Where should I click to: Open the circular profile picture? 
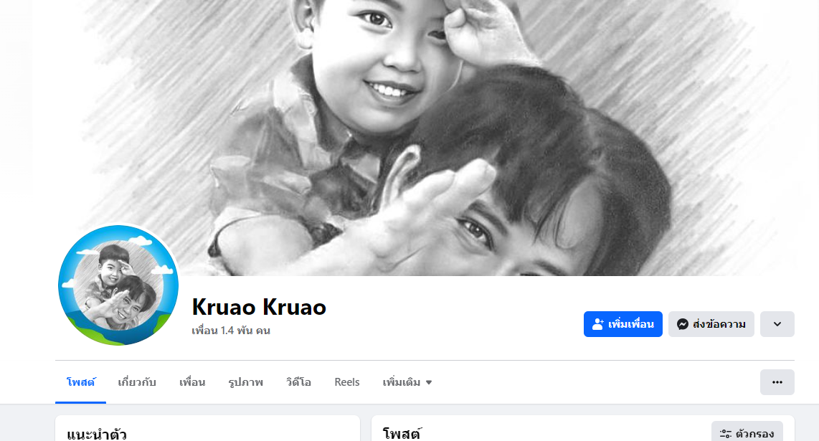pyautogui.click(x=118, y=285)
